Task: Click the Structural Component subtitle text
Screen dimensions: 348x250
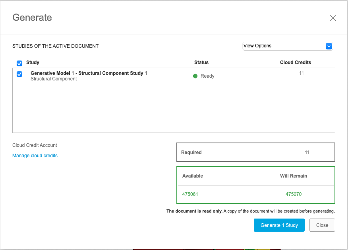Action: pos(54,79)
